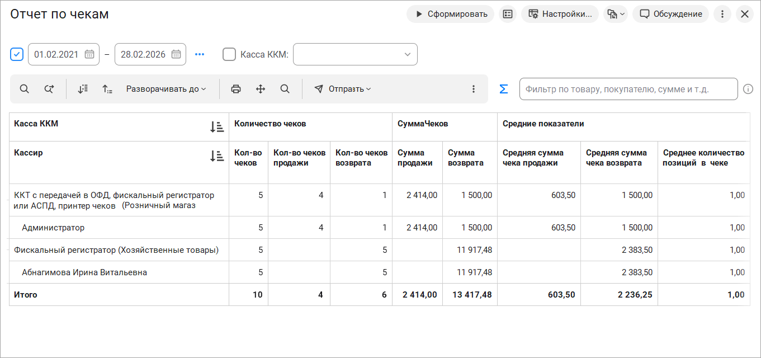Screen dimensions: 761x358
Task: Uncheck the date period checkbox
Action: click(17, 54)
